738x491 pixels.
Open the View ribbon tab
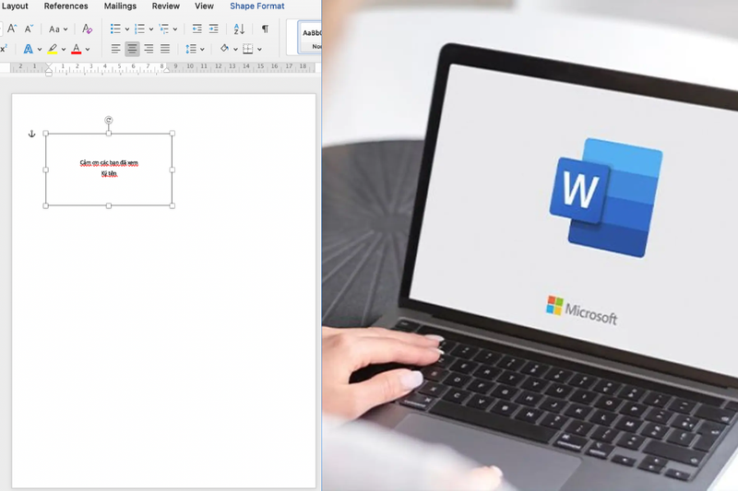204,6
